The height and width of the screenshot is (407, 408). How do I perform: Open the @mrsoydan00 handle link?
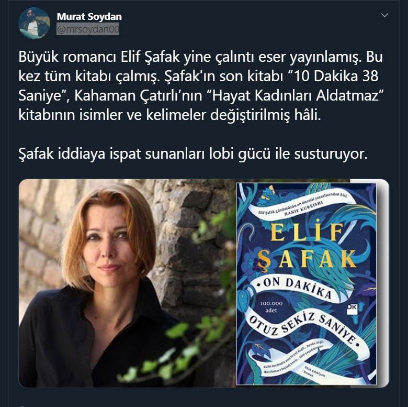(x=88, y=29)
